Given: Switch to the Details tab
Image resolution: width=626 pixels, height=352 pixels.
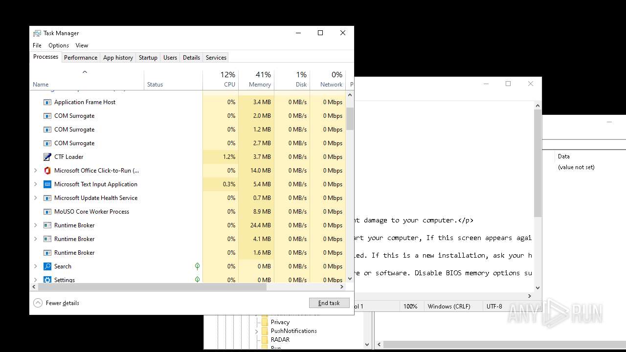Looking at the screenshot, I should (191, 58).
